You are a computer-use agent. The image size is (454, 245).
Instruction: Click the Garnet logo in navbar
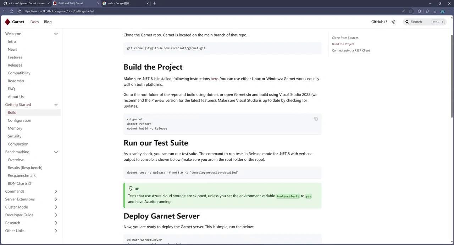pos(7,22)
